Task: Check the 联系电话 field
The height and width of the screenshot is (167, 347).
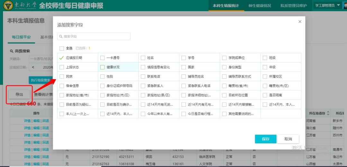Action: [x=143, y=77]
